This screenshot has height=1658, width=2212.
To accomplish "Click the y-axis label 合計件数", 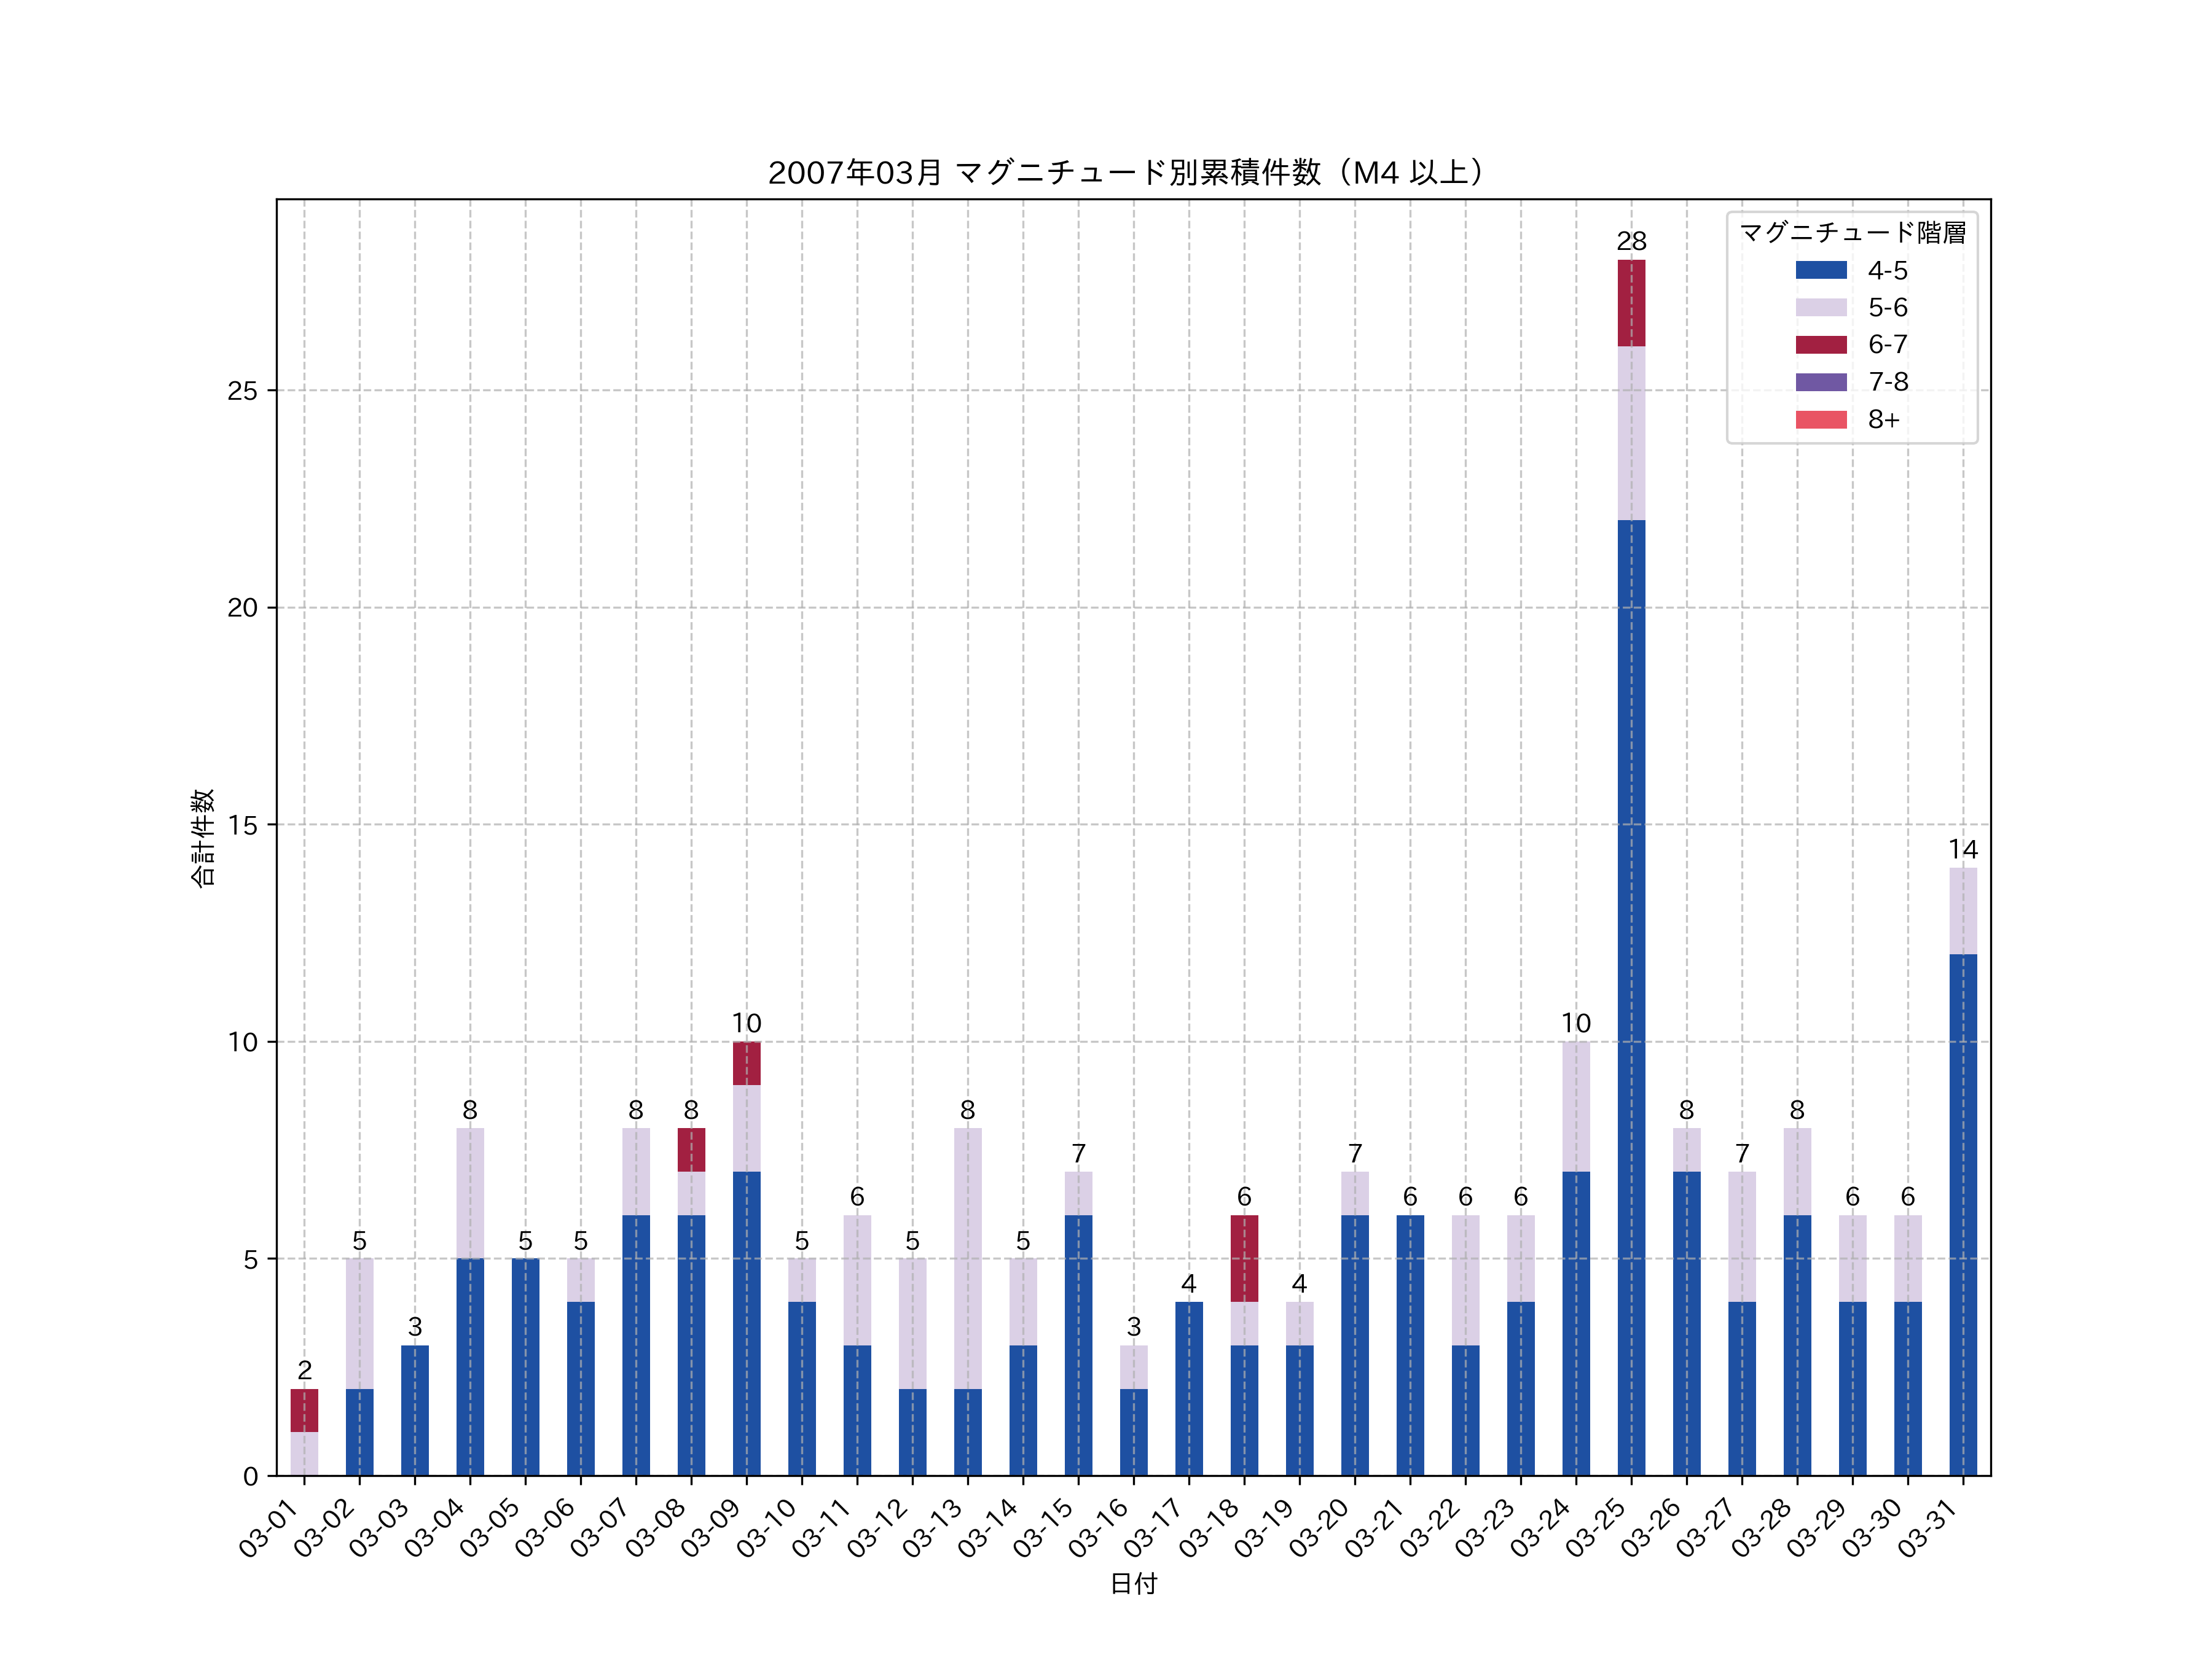I will point(203,838).
